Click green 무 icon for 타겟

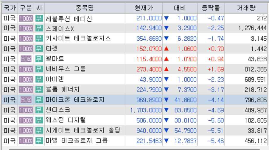(x=39, y=49)
